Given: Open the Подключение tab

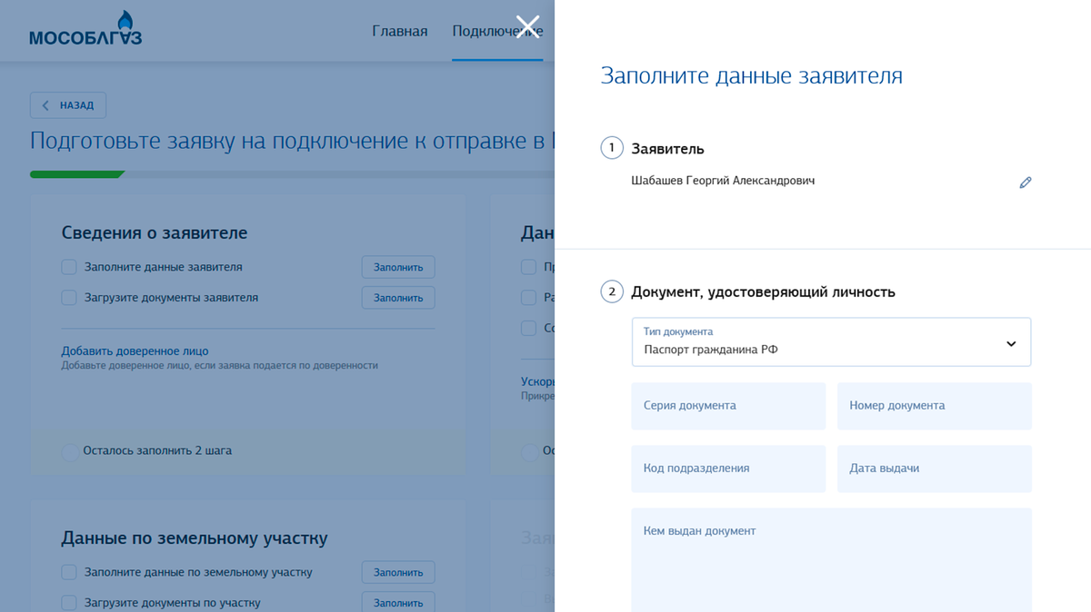Looking at the screenshot, I should pos(497,31).
